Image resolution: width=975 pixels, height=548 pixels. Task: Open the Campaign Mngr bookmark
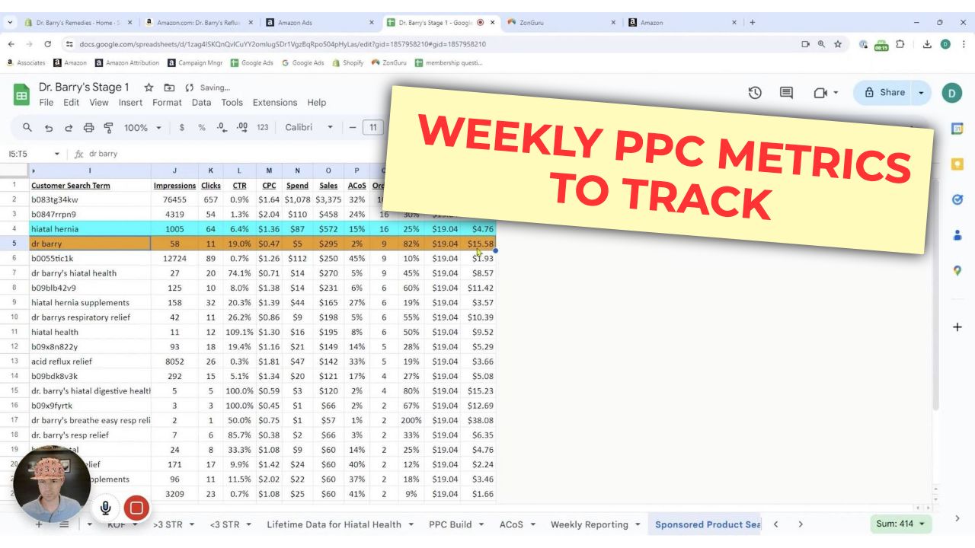coord(196,63)
